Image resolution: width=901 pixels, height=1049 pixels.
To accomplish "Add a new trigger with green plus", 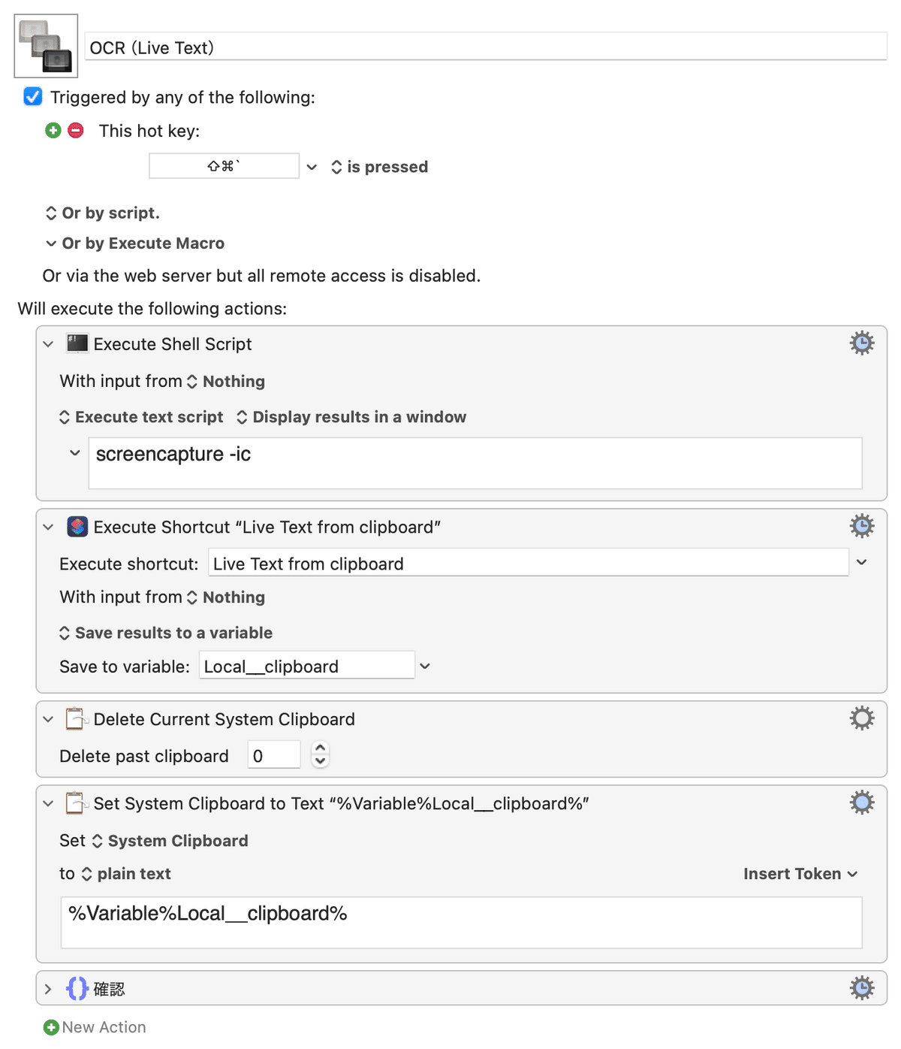I will click(53, 131).
